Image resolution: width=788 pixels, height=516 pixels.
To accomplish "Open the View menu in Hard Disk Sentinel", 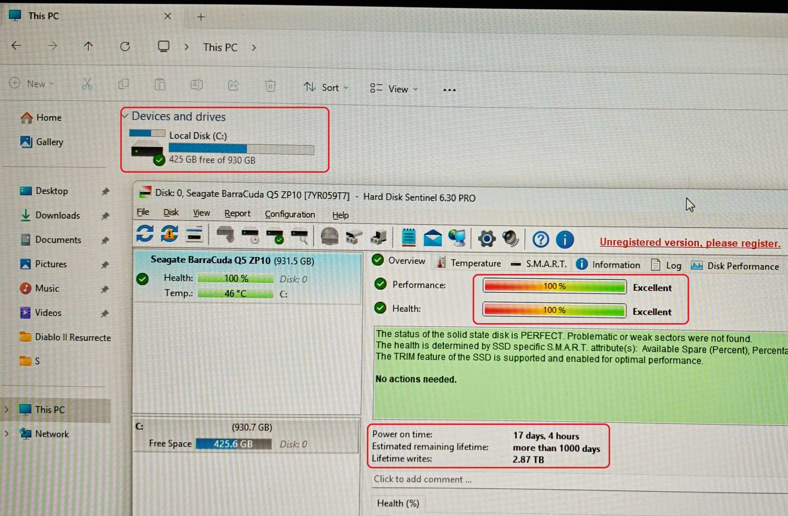I will click(x=202, y=213).
